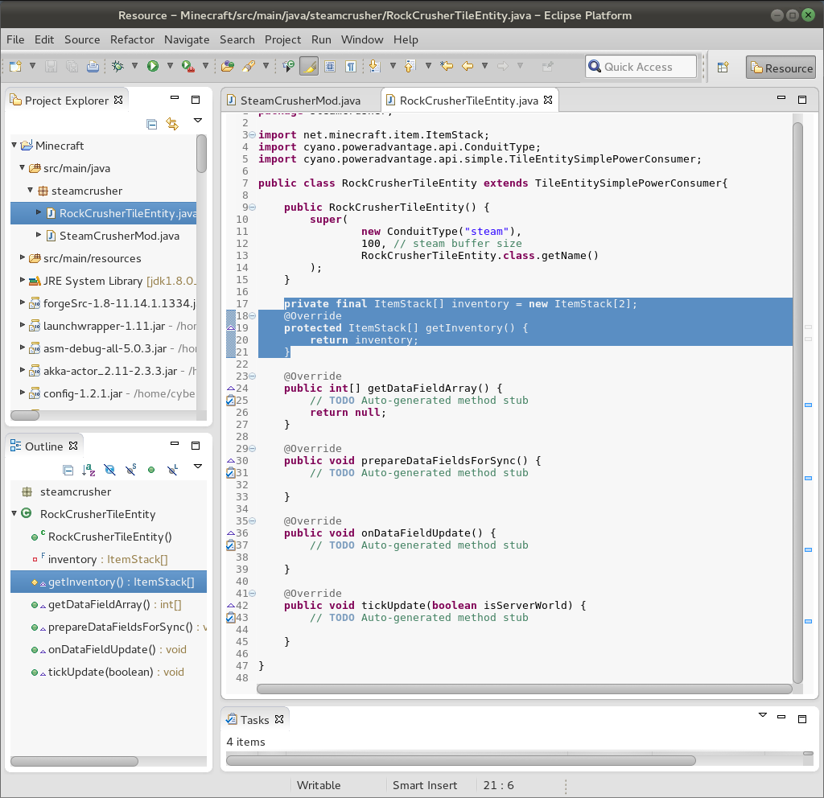This screenshot has width=824, height=798.
Task: Open the Resource perspective button
Action: coord(780,68)
